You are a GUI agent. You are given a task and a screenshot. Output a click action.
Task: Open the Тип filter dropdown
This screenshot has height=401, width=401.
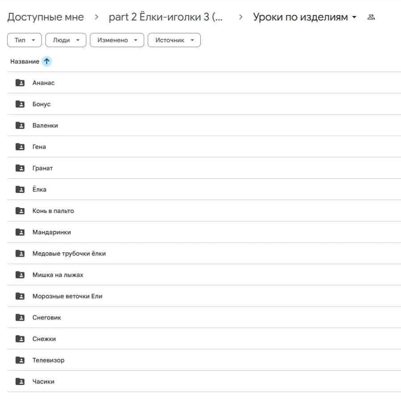(24, 40)
